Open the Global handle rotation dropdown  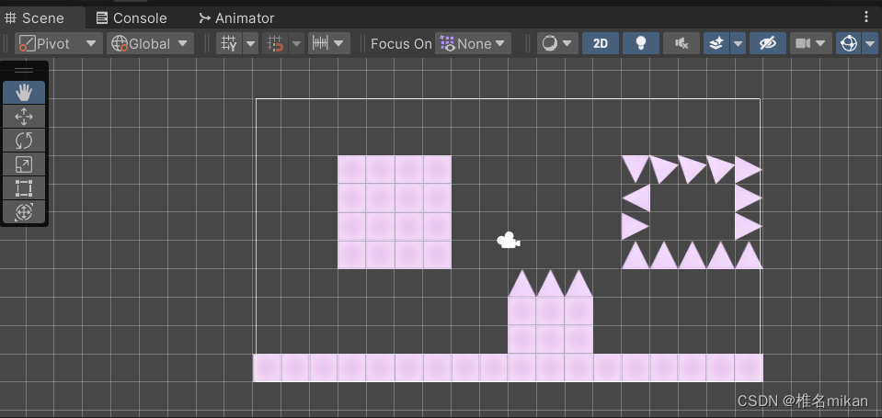click(150, 43)
